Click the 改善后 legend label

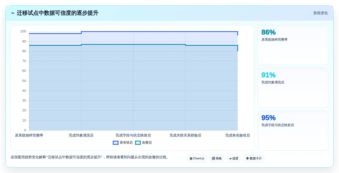click(147, 143)
